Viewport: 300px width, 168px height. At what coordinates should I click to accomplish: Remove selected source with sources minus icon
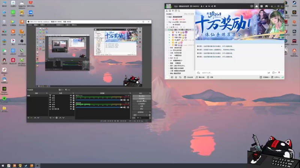tap(53, 118)
